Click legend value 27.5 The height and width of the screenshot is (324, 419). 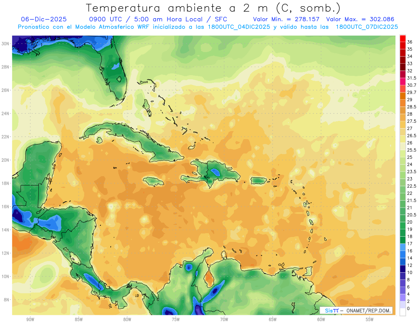tap(412, 121)
